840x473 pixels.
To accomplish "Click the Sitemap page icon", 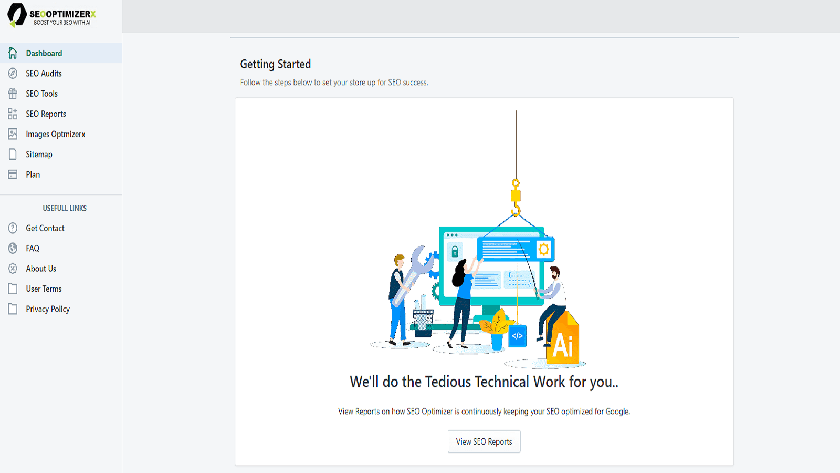I will click(x=13, y=155).
